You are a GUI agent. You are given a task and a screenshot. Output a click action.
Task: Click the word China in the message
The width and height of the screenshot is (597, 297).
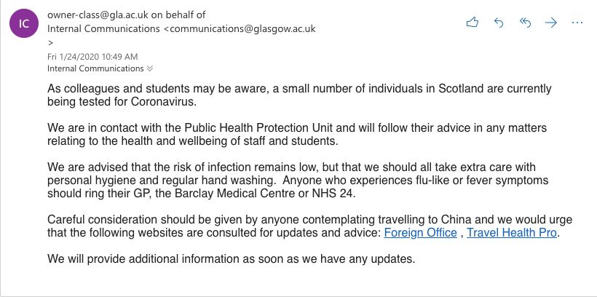point(455,220)
